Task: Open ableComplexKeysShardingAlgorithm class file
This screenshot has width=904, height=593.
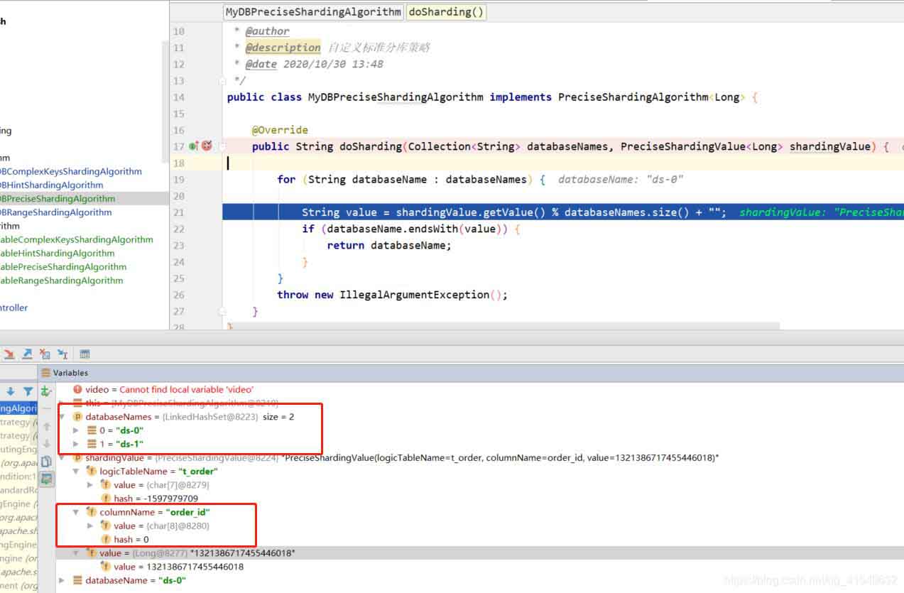Action: (x=77, y=239)
